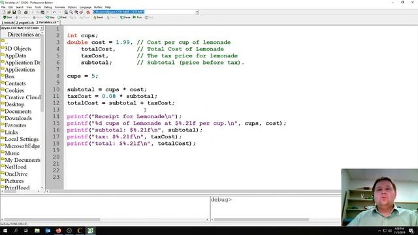Viewport: 418px width, 235px height.
Task: Click the Next debug button
Action: pyautogui.click(x=62, y=18)
